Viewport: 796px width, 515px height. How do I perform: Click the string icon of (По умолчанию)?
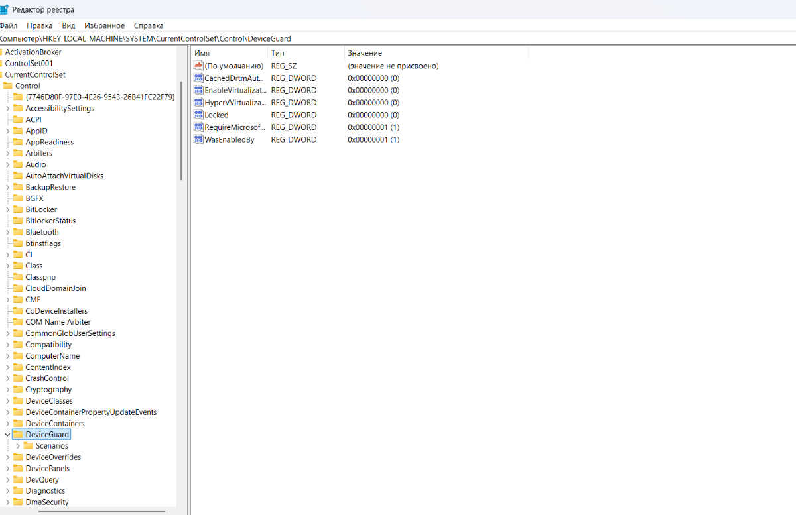198,66
